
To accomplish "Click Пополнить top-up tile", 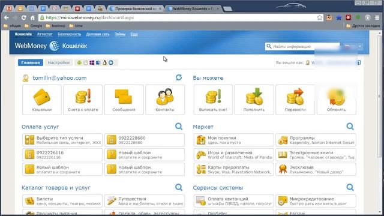I will coord(254,100).
